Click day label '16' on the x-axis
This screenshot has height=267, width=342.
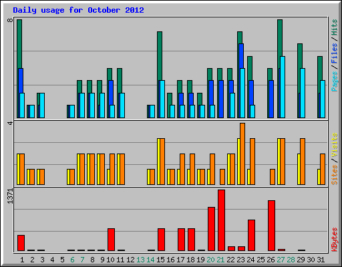[x=170, y=260]
